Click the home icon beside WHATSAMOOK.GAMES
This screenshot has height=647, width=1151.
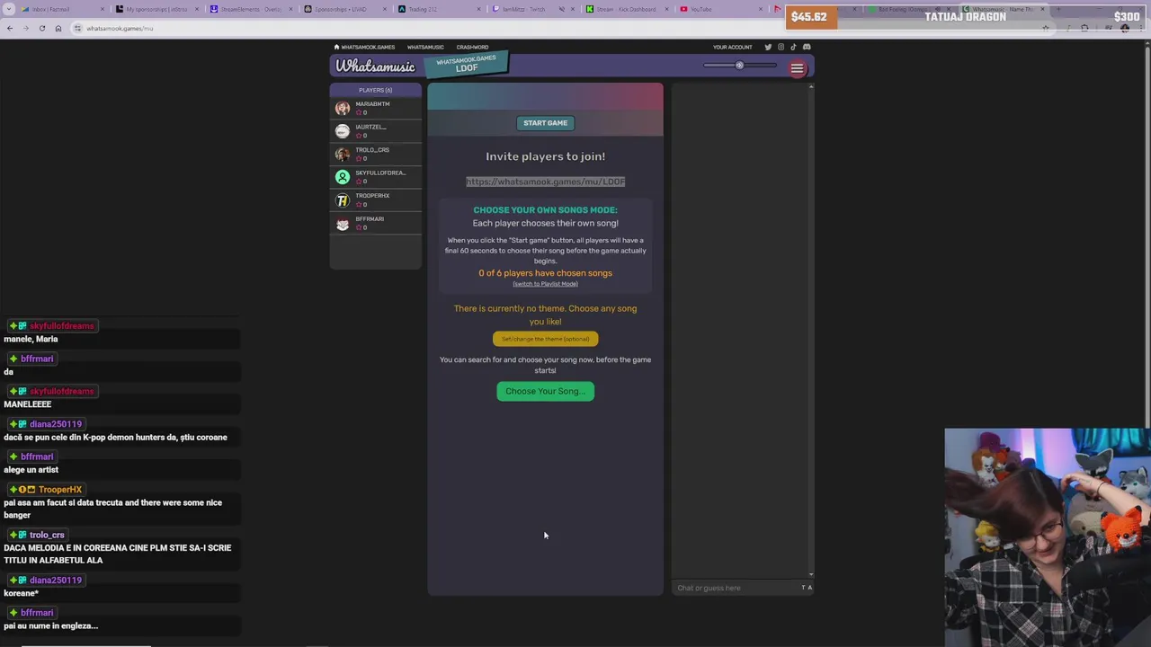[x=336, y=47]
